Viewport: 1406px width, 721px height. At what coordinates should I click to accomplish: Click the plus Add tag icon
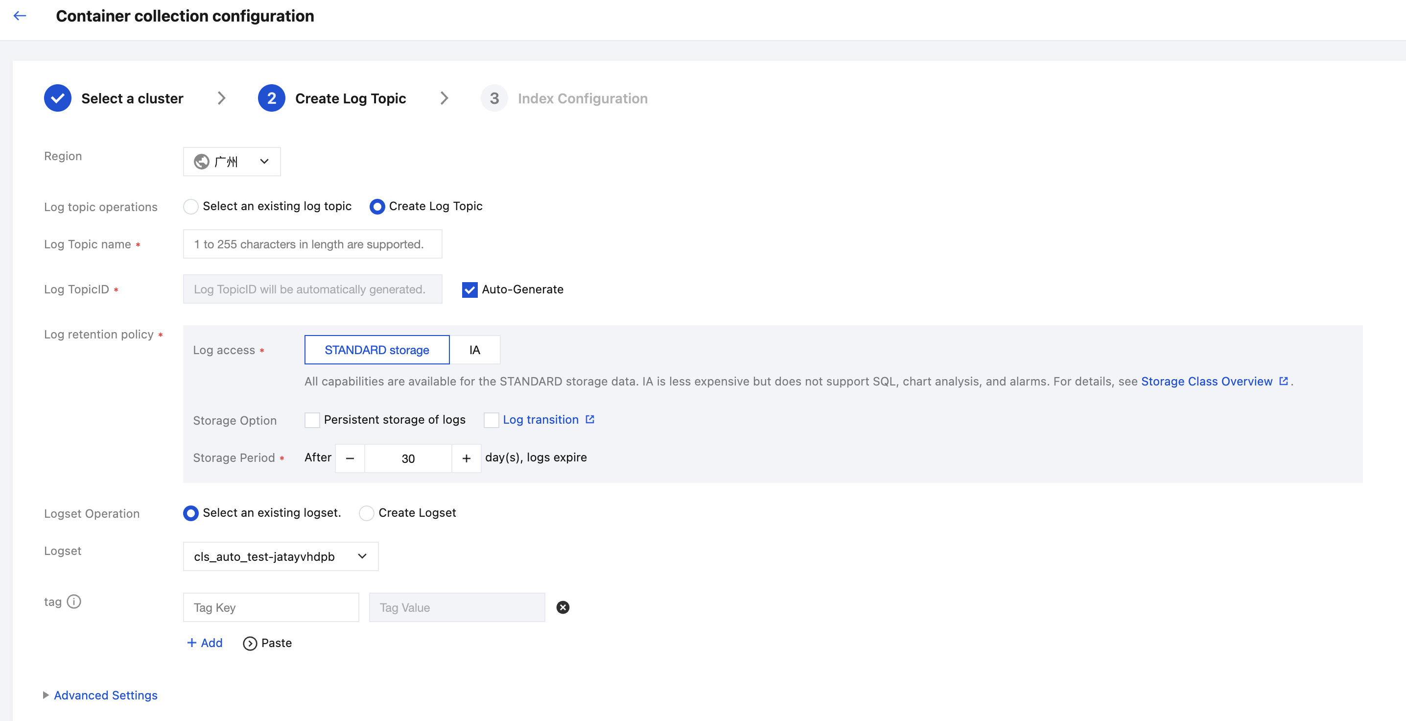[192, 643]
